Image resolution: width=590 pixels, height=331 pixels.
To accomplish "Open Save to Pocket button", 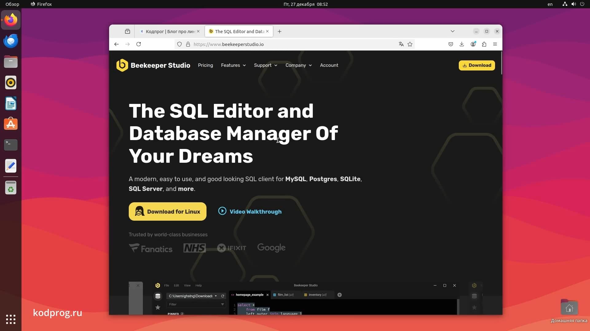I will click(451, 44).
